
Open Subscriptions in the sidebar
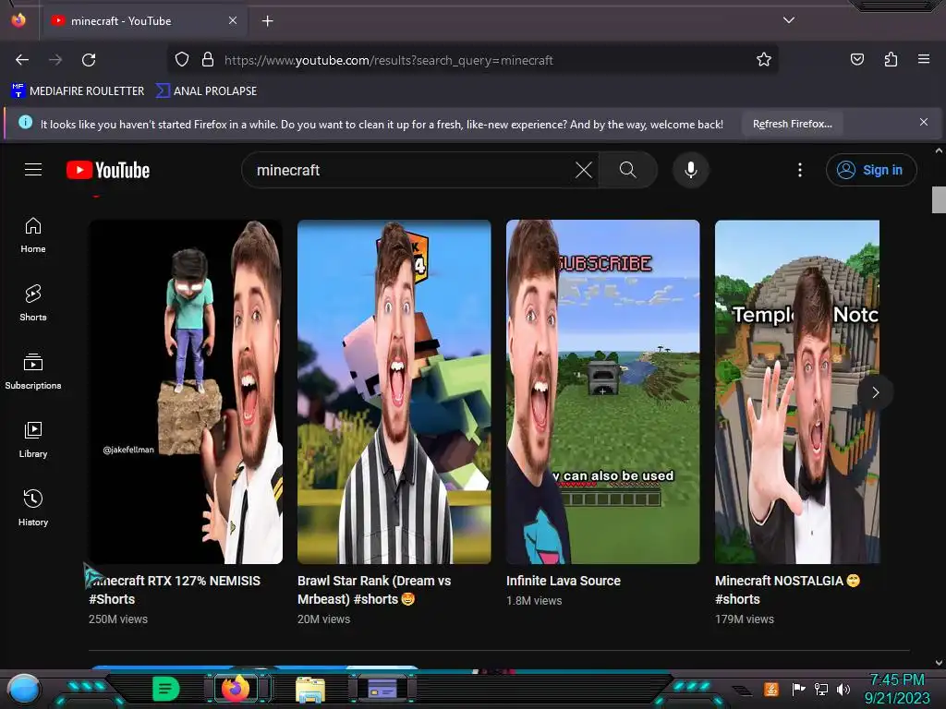33,371
